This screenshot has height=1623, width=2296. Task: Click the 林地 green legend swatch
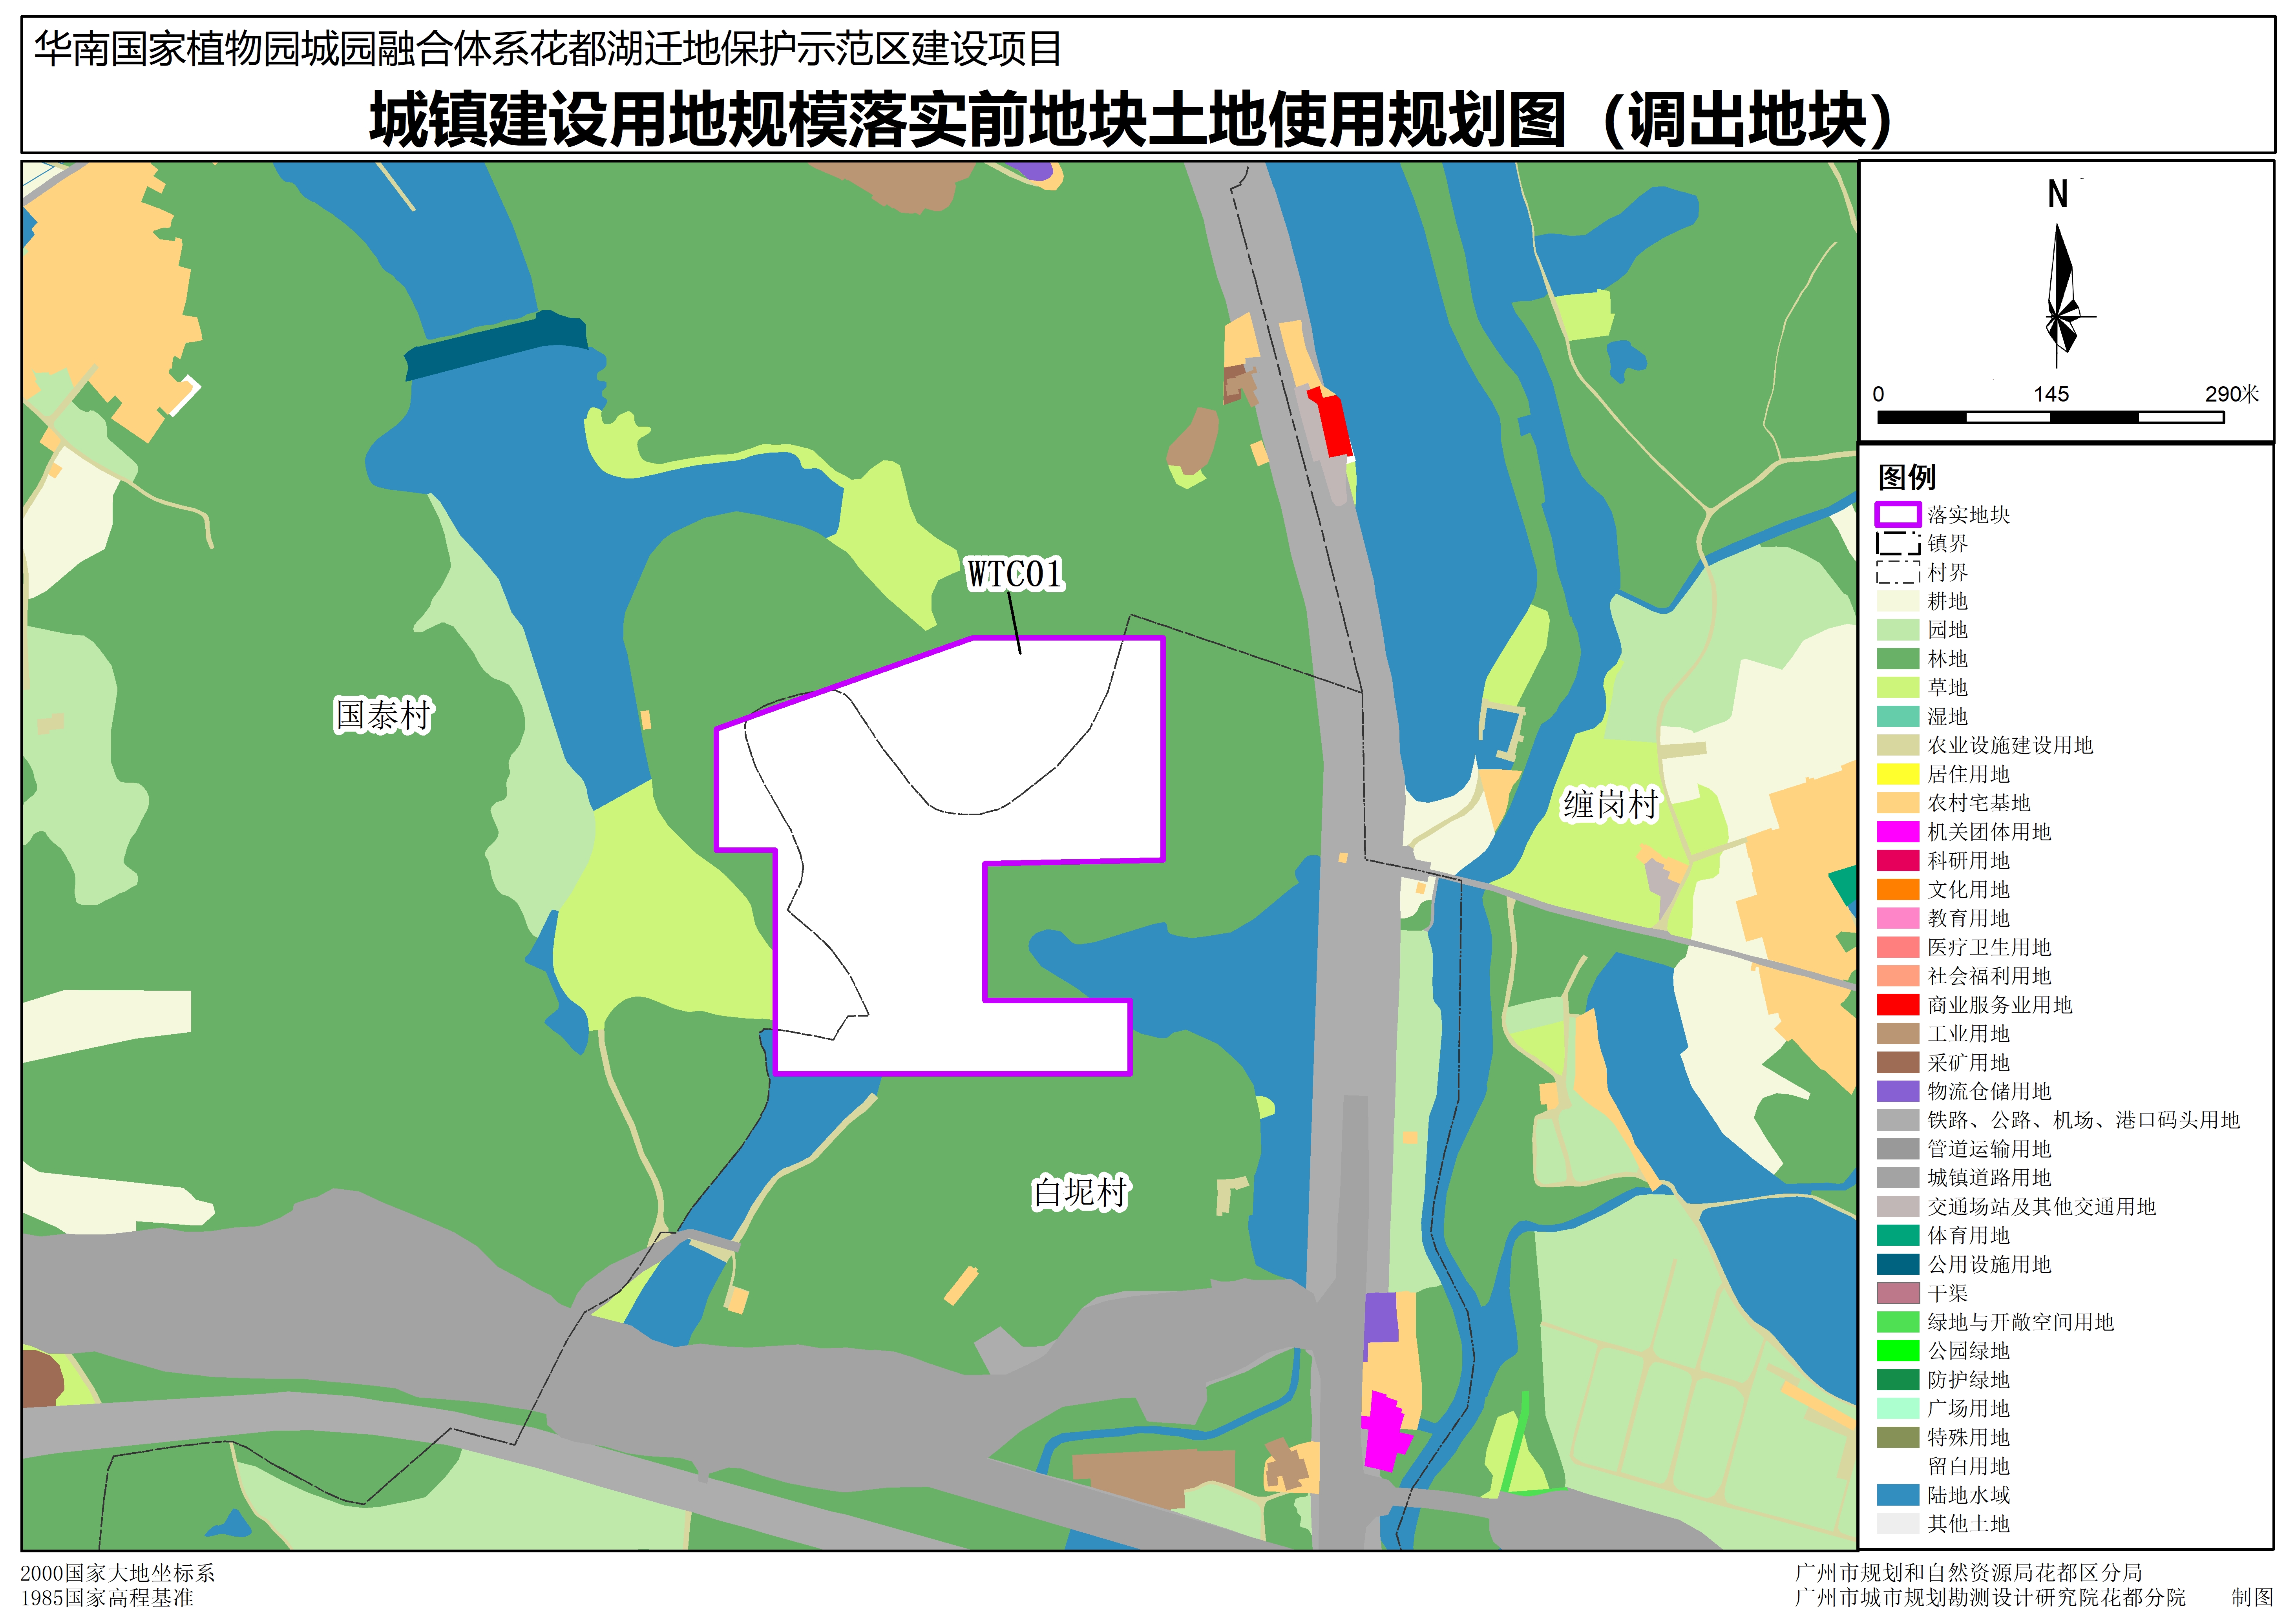coord(1897,659)
